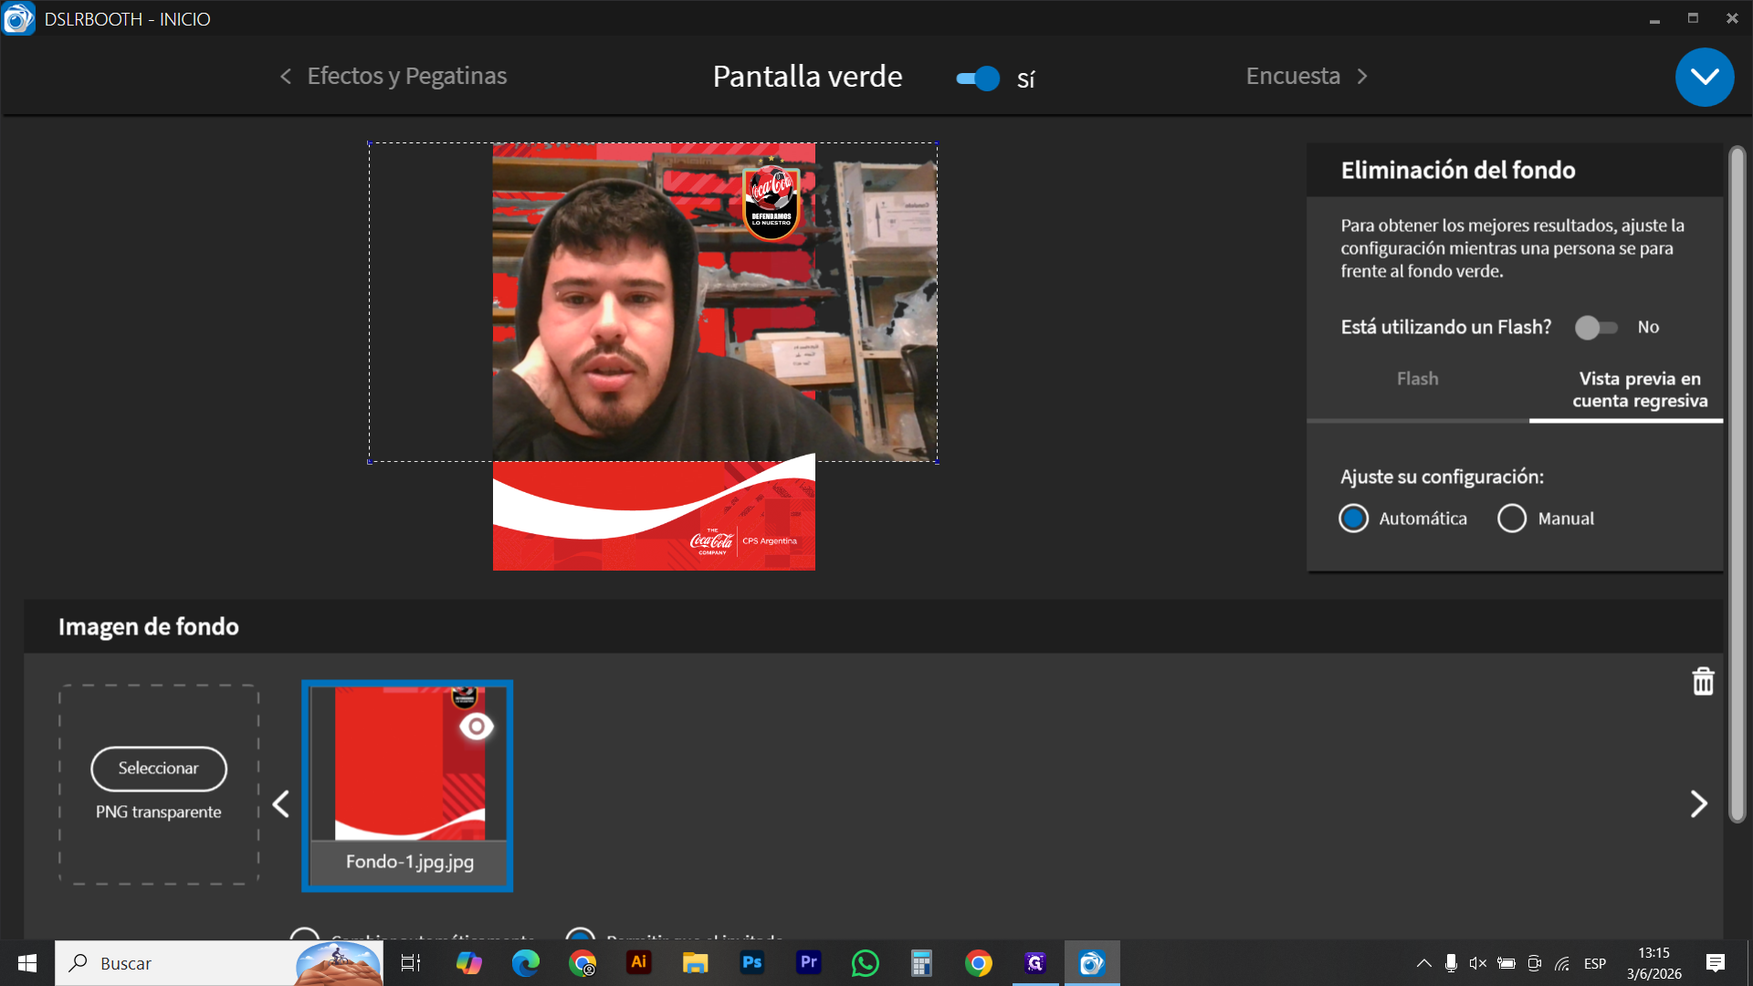
Task: Click the vertical scrollbar of the settings page
Action: point(1737,484)
